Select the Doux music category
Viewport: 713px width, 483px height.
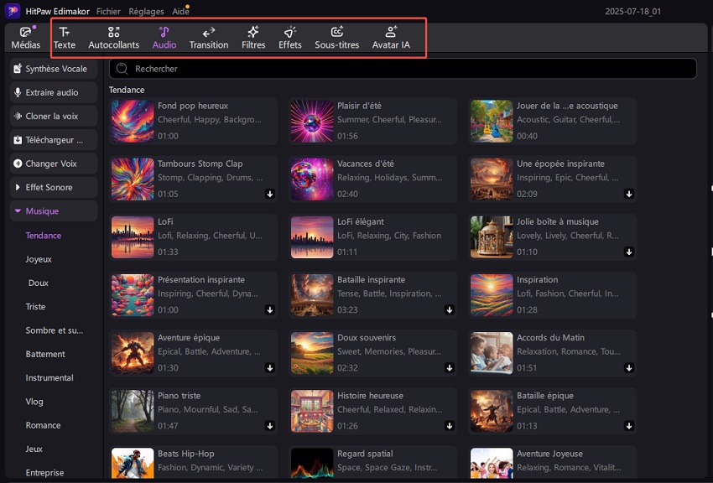click(39, 283)
